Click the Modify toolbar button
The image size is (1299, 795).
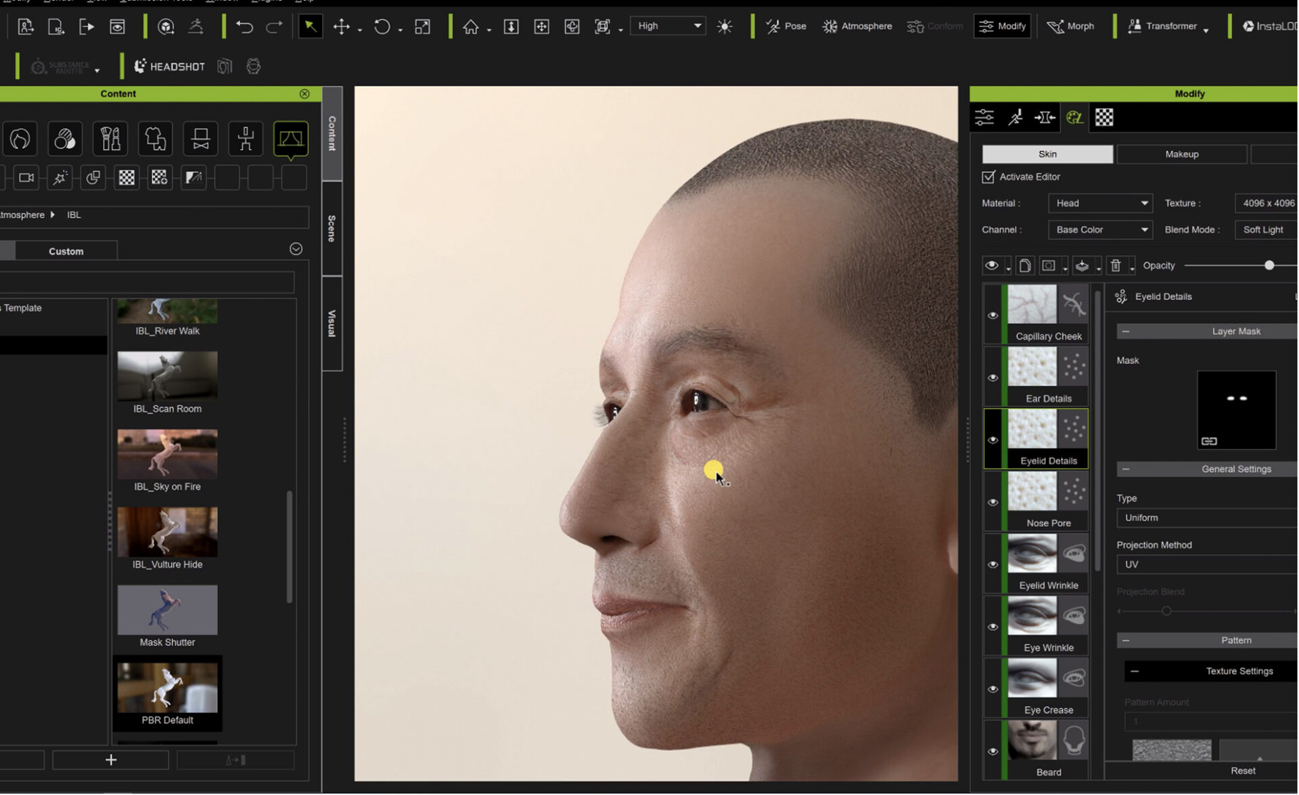pyautogui.click(x=1002, y=26)
